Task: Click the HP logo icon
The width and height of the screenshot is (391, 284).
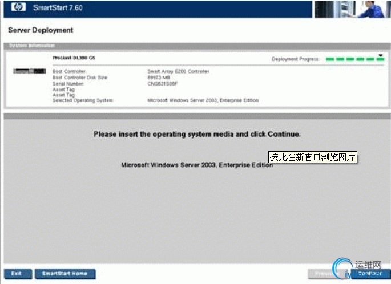Action: coord(18,7)
